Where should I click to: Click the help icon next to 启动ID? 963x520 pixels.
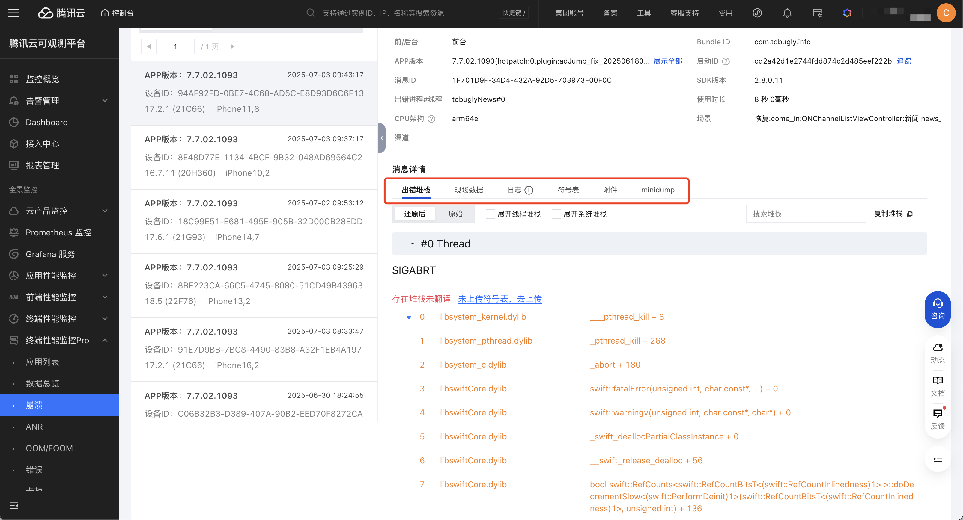pyautogui.click(x=726, y=61)
